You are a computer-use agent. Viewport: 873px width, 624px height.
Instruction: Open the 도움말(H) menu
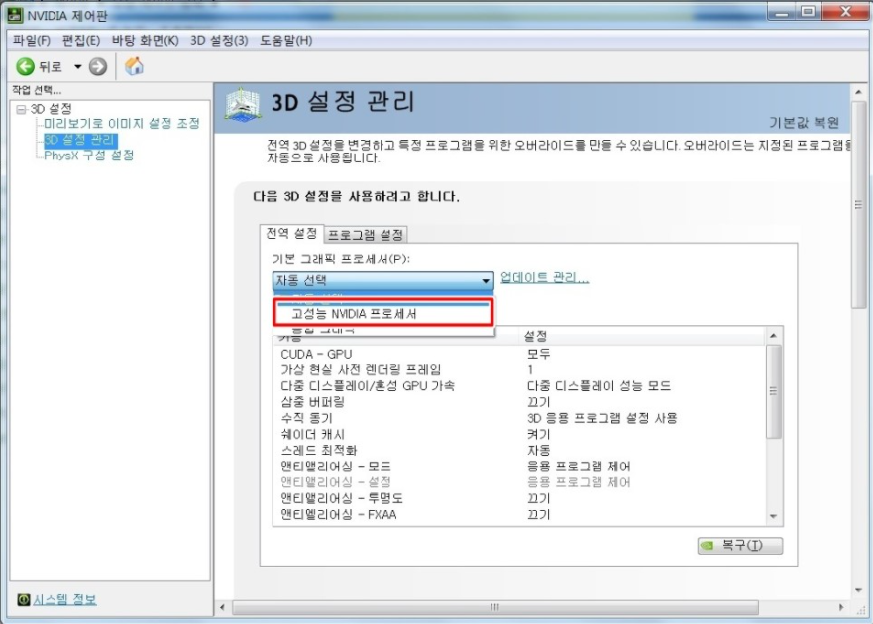285,40
